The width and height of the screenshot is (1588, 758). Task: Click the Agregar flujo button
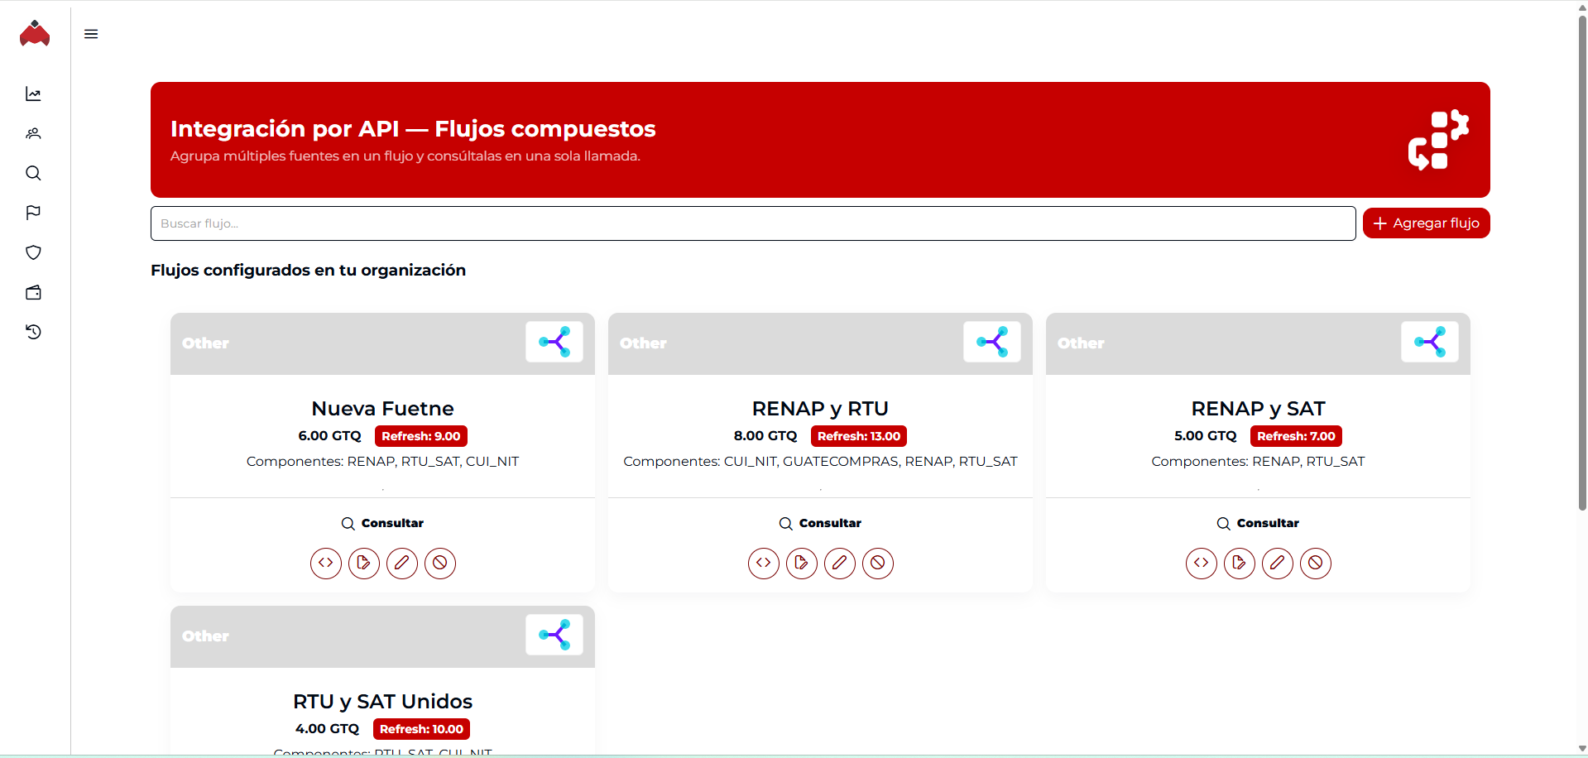point(1426,223)
